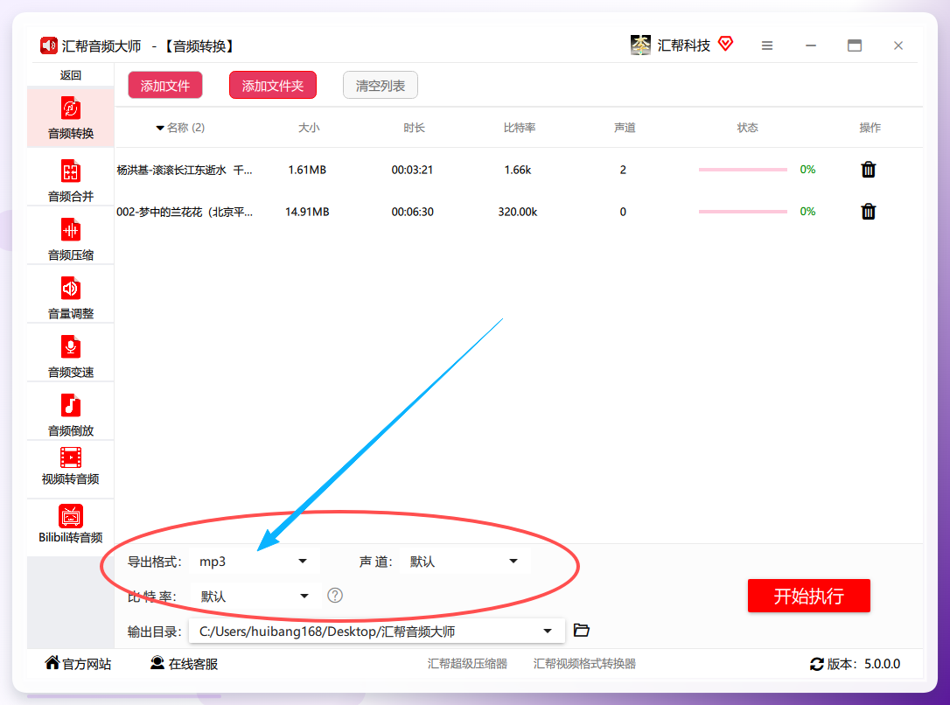Click 返回 to go back
Screen dimensions: 950x705
[70, 75]
